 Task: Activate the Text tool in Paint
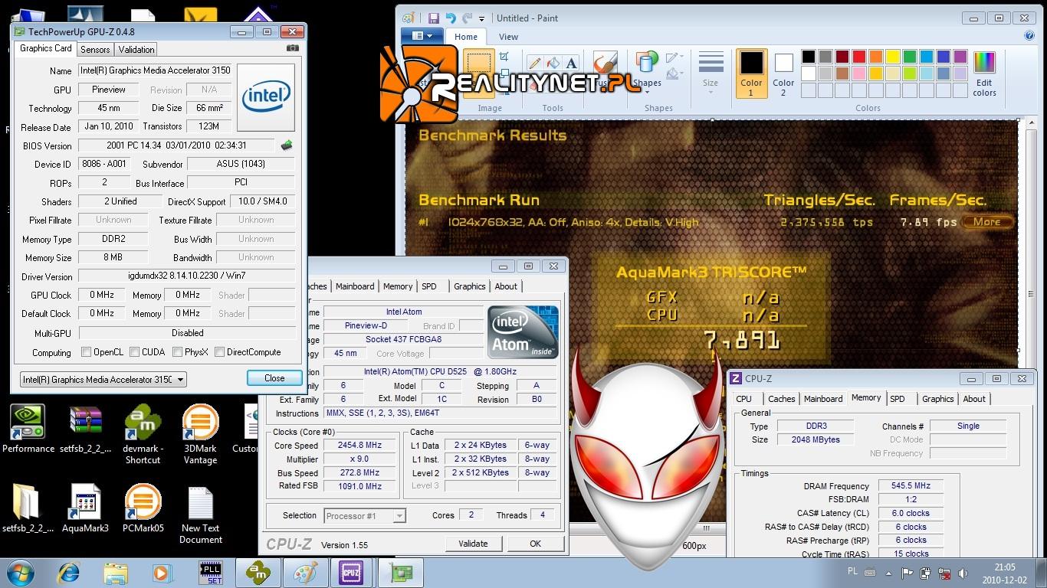coord(571,64)
